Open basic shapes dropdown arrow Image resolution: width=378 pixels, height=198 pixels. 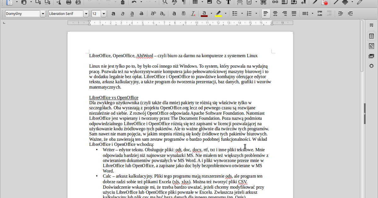click(352, 2)
